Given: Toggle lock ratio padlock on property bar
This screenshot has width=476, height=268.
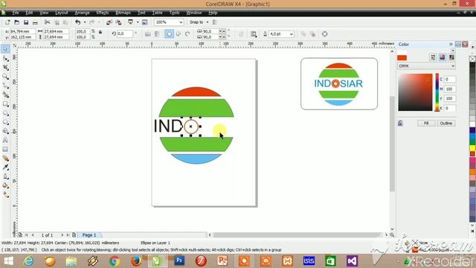Looking at the screenshot, I should (100, 32).
